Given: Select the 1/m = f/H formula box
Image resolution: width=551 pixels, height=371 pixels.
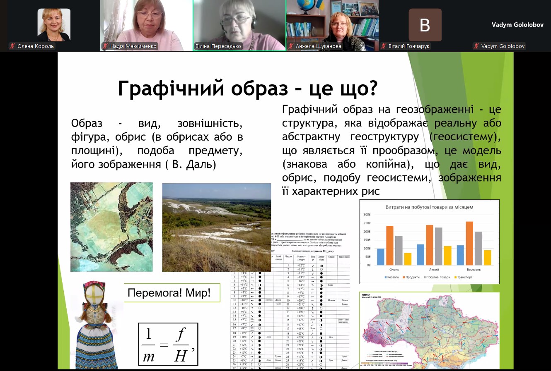Looking at the screenshot, I should pyautogui.click(x=168, y=344).
